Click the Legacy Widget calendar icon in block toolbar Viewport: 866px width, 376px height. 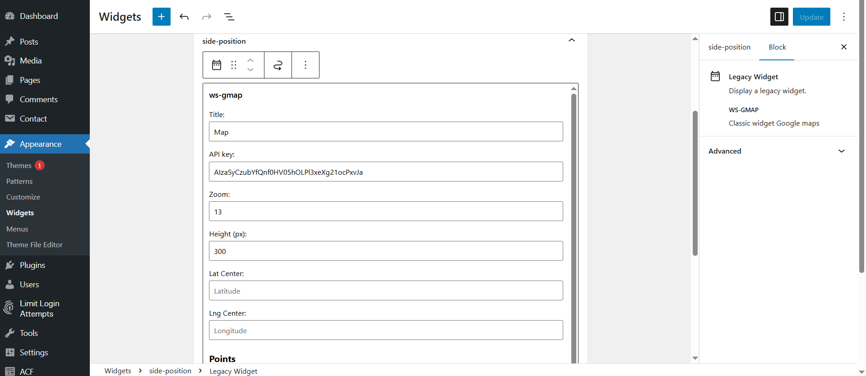pos(217,65)
